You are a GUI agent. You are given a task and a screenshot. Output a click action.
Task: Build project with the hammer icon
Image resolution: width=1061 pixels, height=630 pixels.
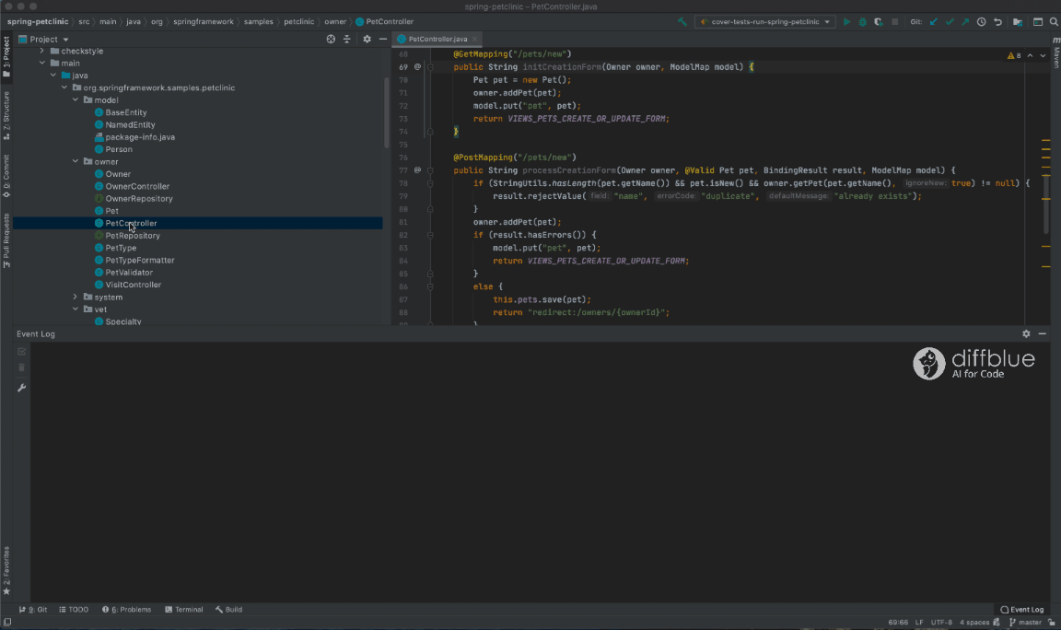point(682,22)
